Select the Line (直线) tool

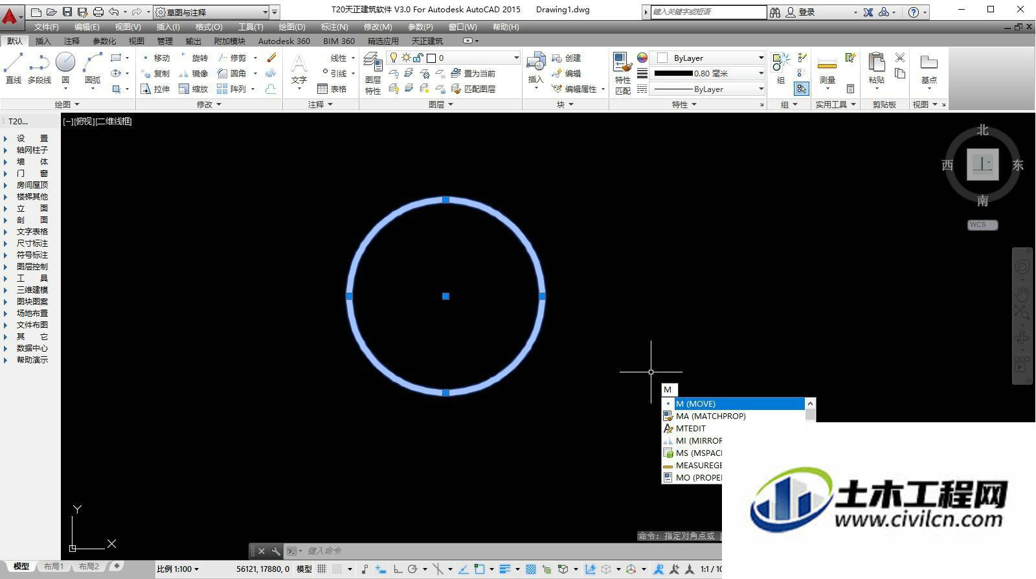[14, 68]
